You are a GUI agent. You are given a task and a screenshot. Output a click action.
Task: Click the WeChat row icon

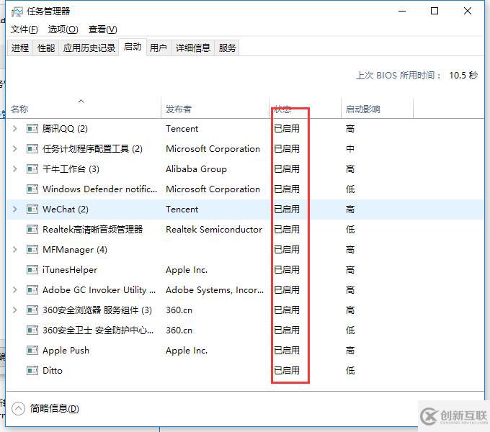[32, 210]
